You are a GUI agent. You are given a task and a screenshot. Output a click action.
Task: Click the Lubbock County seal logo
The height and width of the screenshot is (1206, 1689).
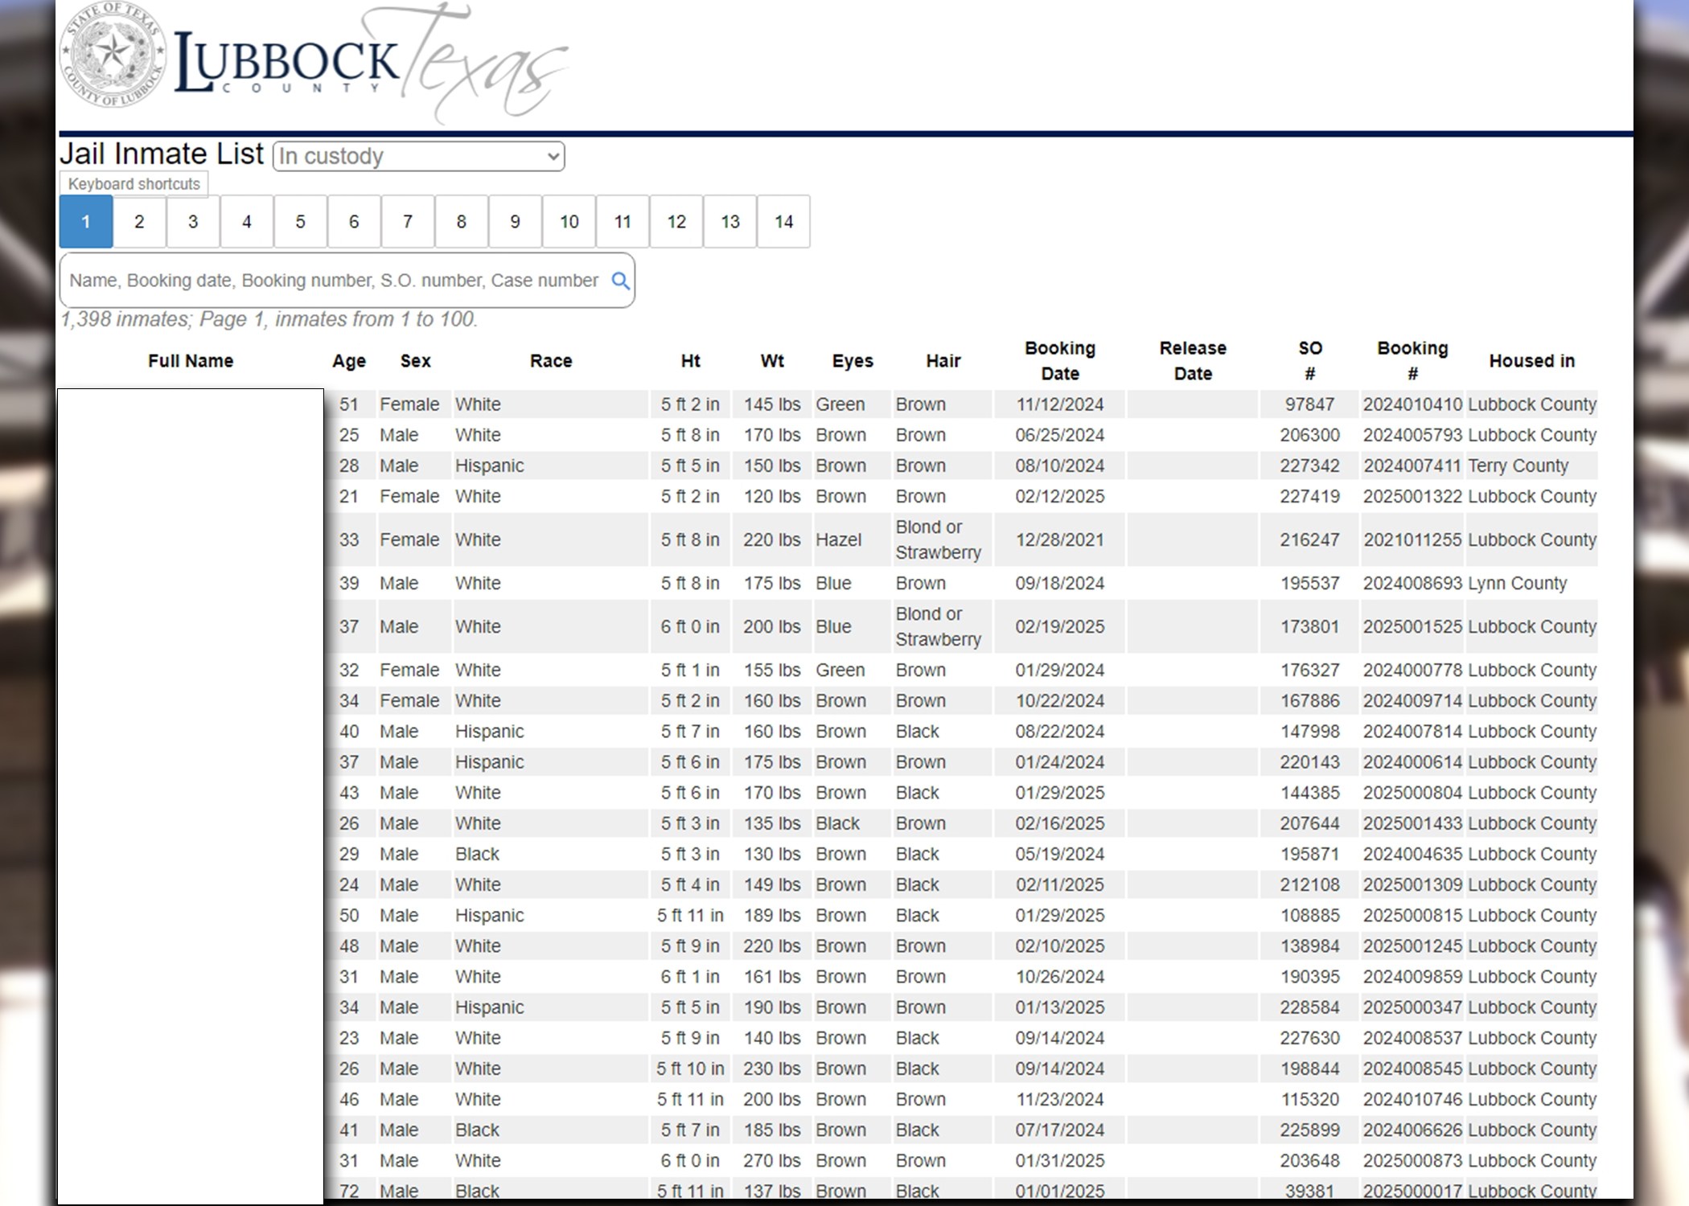[113, 55]
